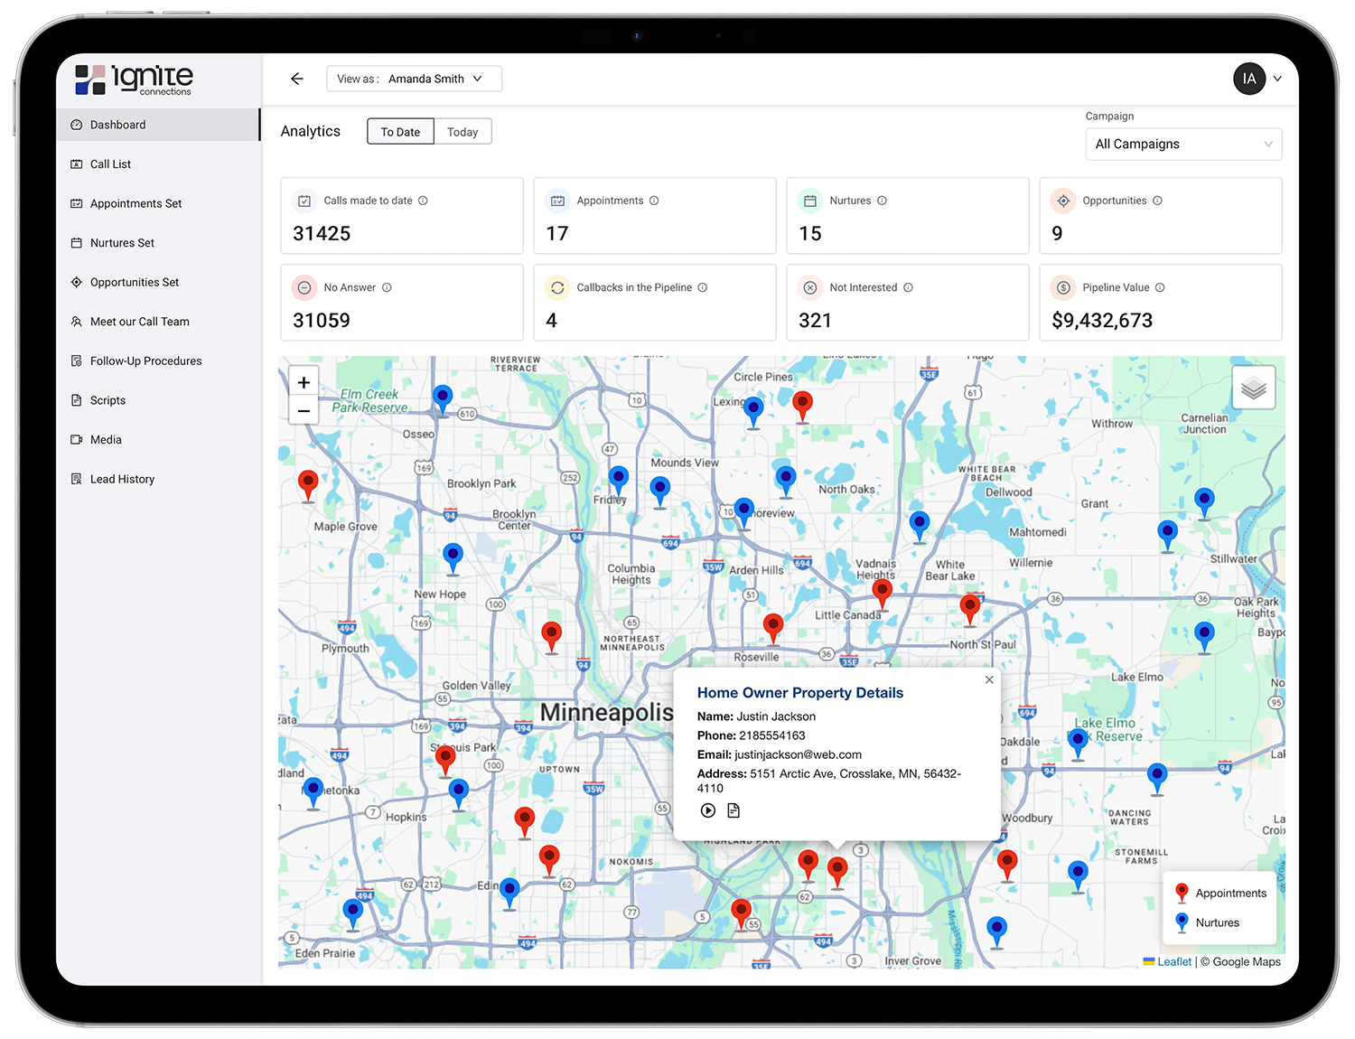
Task: Open Scripts in the sidebar
Action: point(158,400)
